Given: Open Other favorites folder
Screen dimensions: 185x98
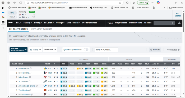Looking at the screenshot, I should [x=176, y=8].
